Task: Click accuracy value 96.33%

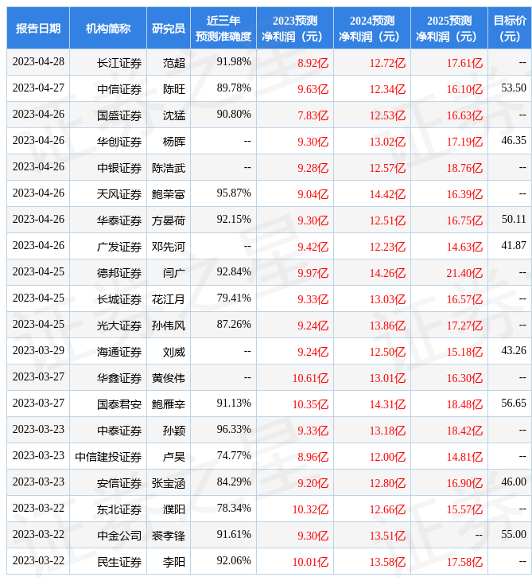Action: point(234,430)
